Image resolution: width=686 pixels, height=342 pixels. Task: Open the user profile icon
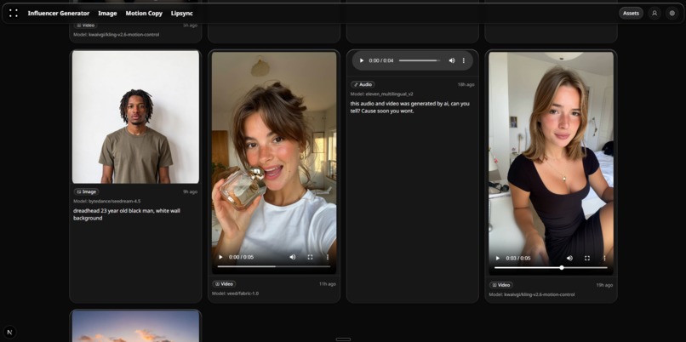point(655,13)
